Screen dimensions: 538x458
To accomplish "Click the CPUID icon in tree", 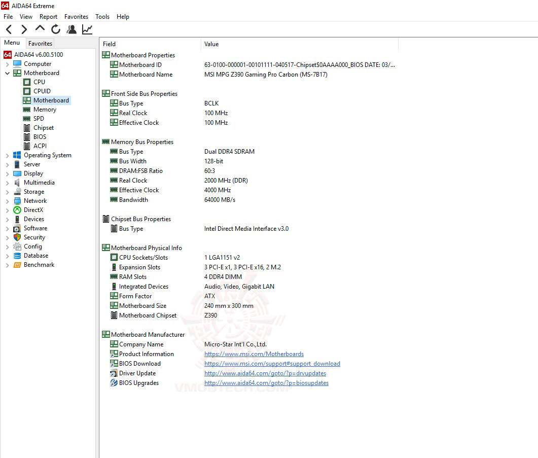I will click(27, 91).
